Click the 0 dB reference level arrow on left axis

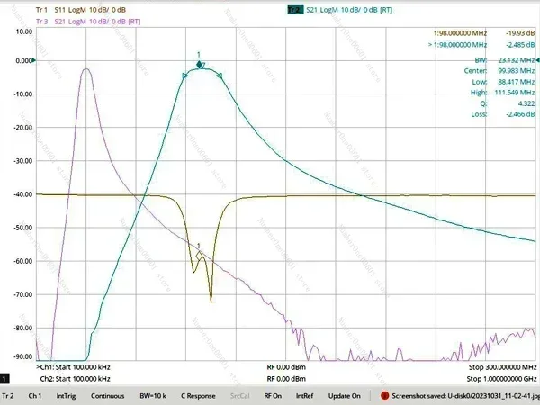coord(33,60)
